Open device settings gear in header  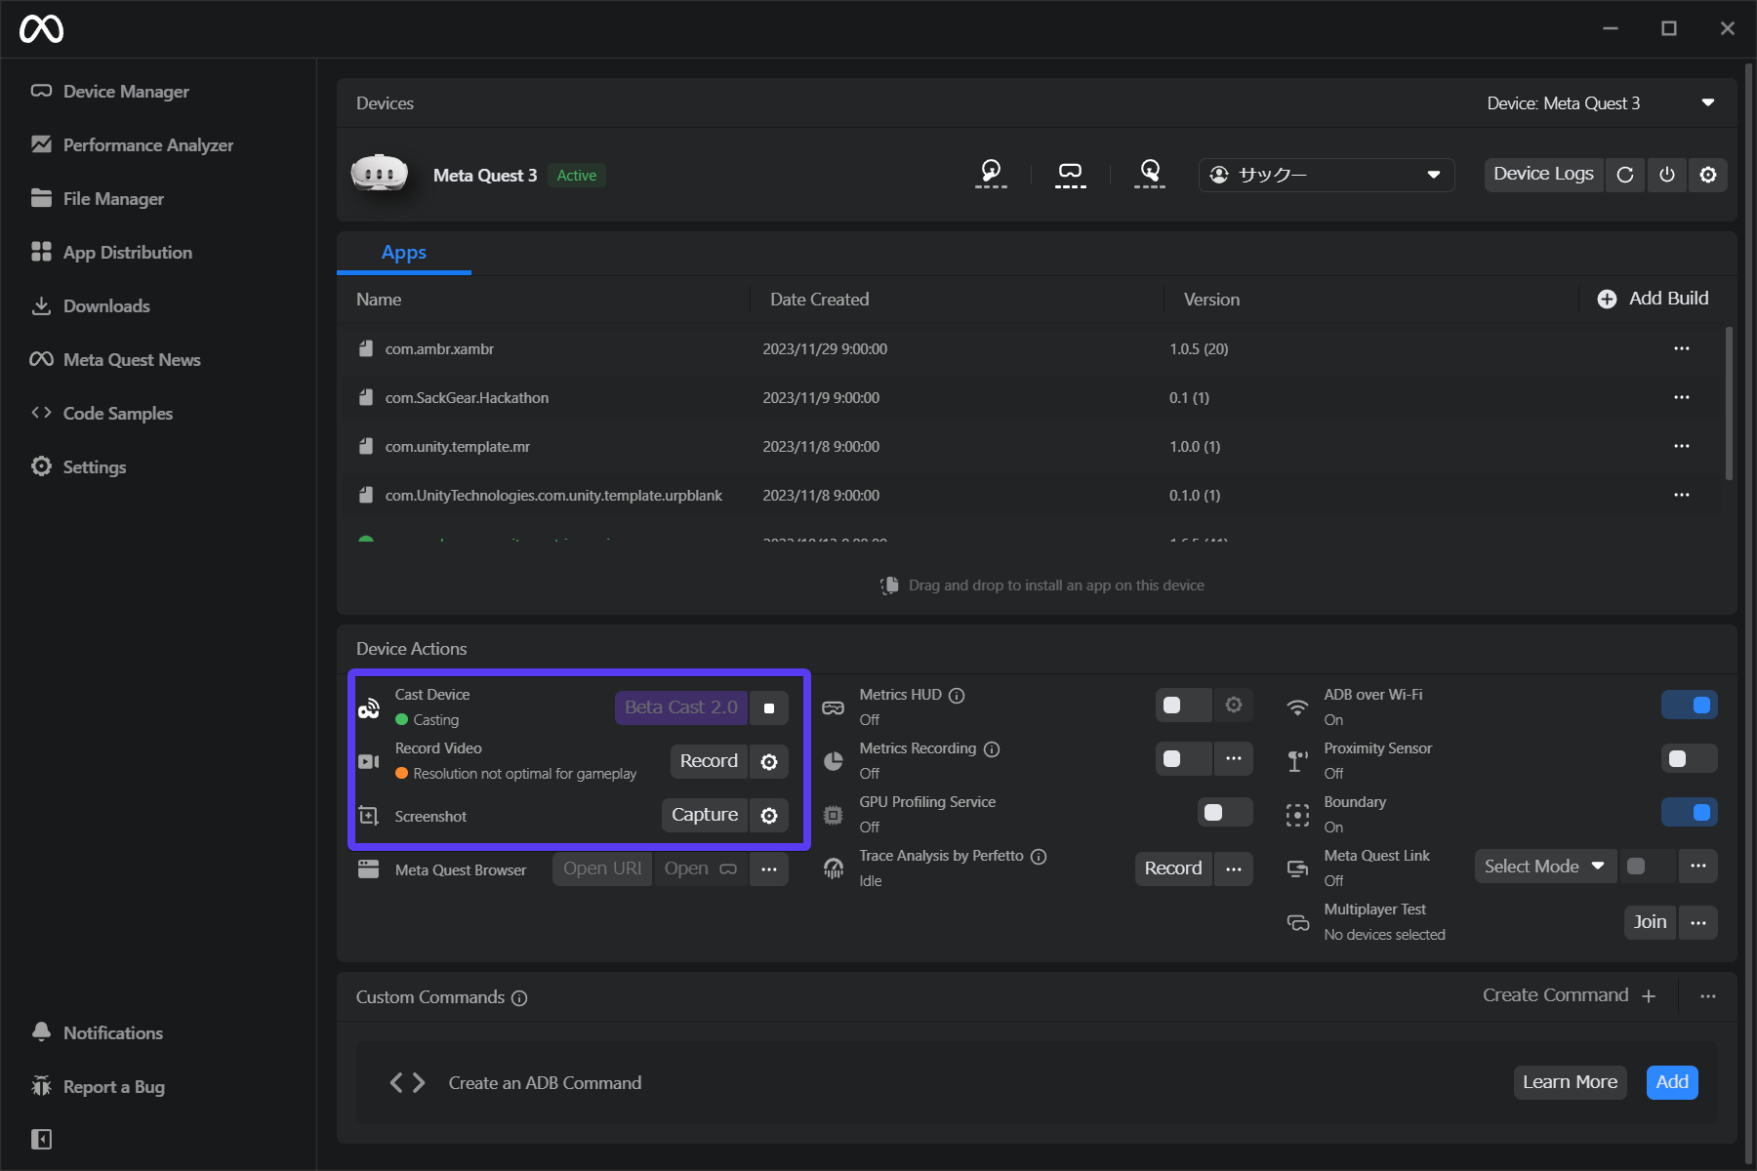[1708, 175]
